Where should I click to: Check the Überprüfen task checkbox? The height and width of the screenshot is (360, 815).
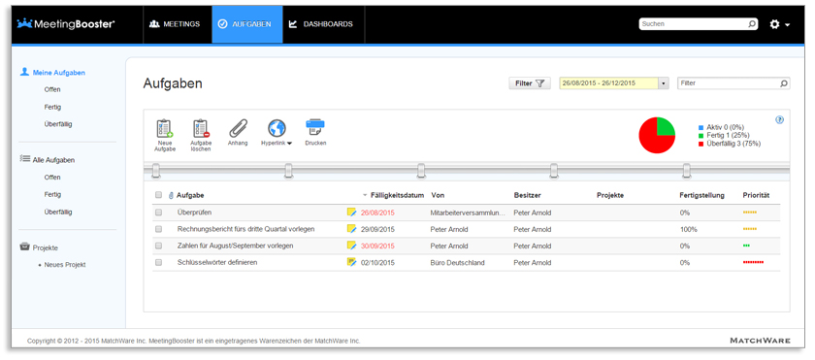click(x=158, y=213)
